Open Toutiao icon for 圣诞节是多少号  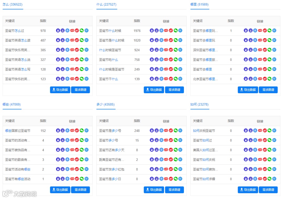tap(166, 130)
